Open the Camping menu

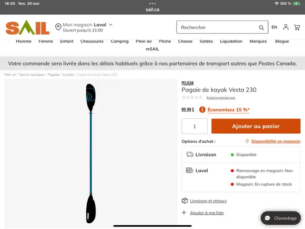tap(120, 42)
